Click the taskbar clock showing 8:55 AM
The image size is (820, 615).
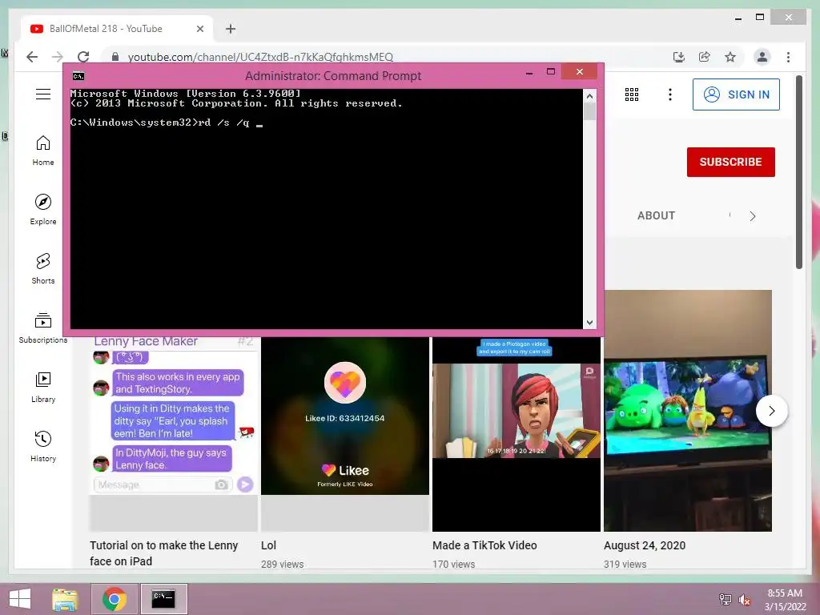tap(785, 600)
